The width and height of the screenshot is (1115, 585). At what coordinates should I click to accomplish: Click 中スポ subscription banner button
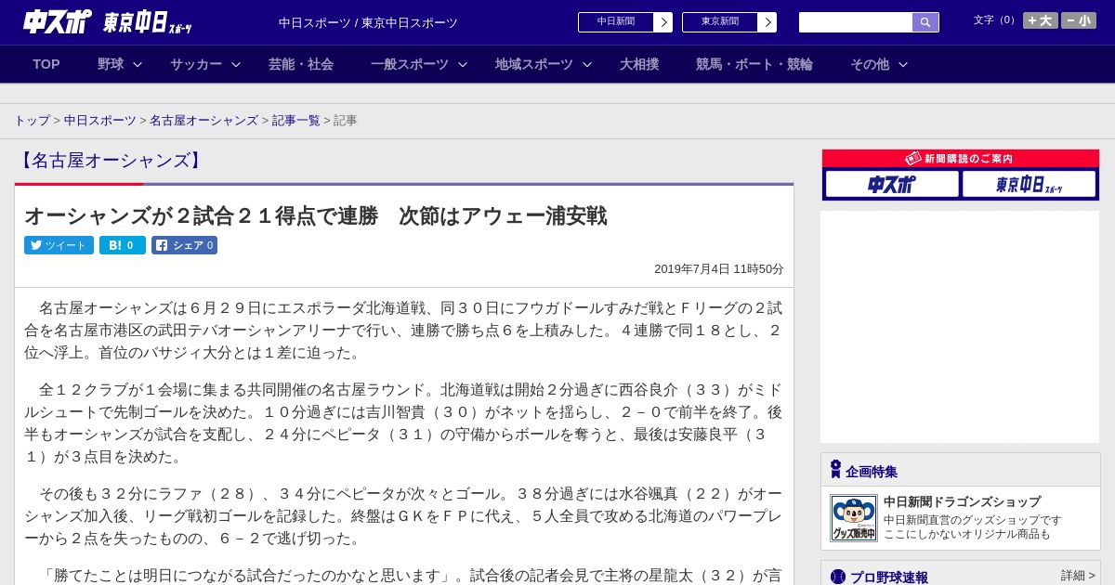(892, 184)
